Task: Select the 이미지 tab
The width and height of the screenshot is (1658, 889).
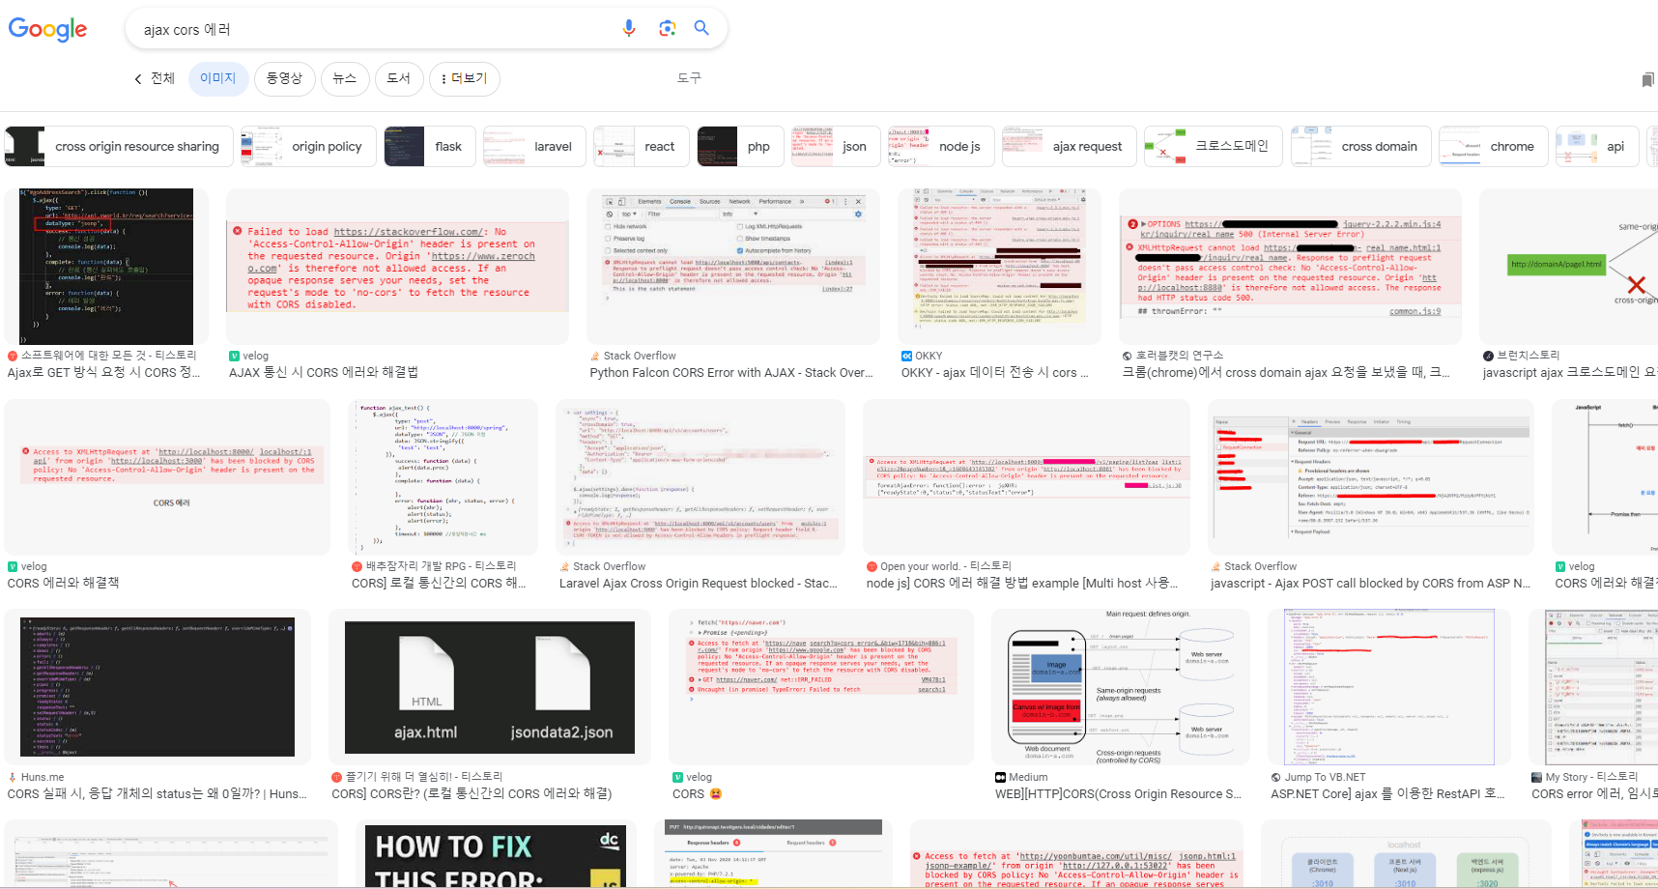Action: (x=217, y=78)
